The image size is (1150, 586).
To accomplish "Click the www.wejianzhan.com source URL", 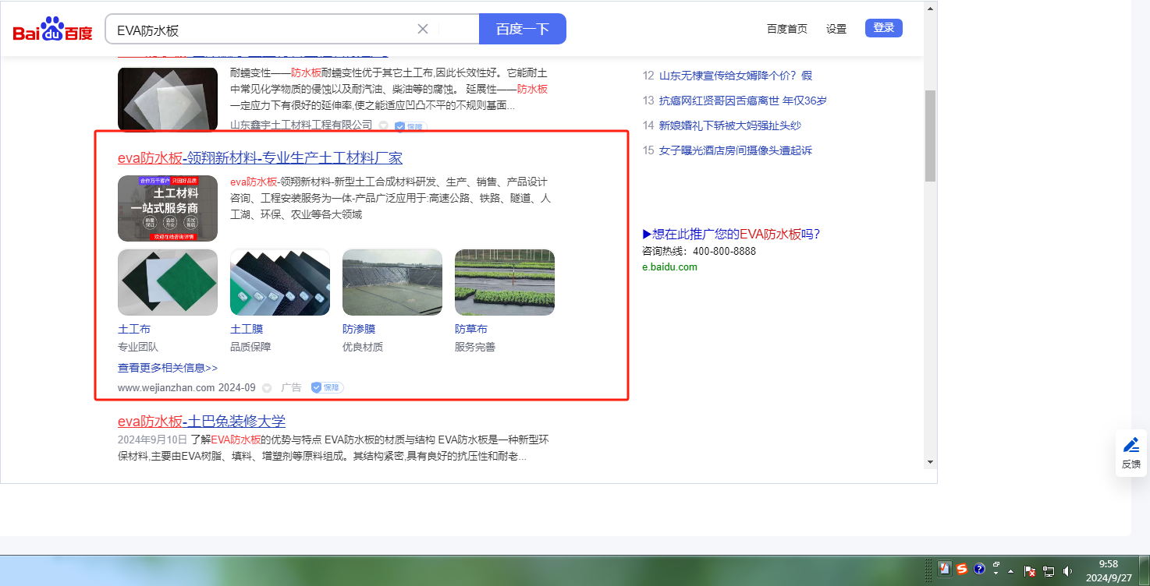I will 166,387.
